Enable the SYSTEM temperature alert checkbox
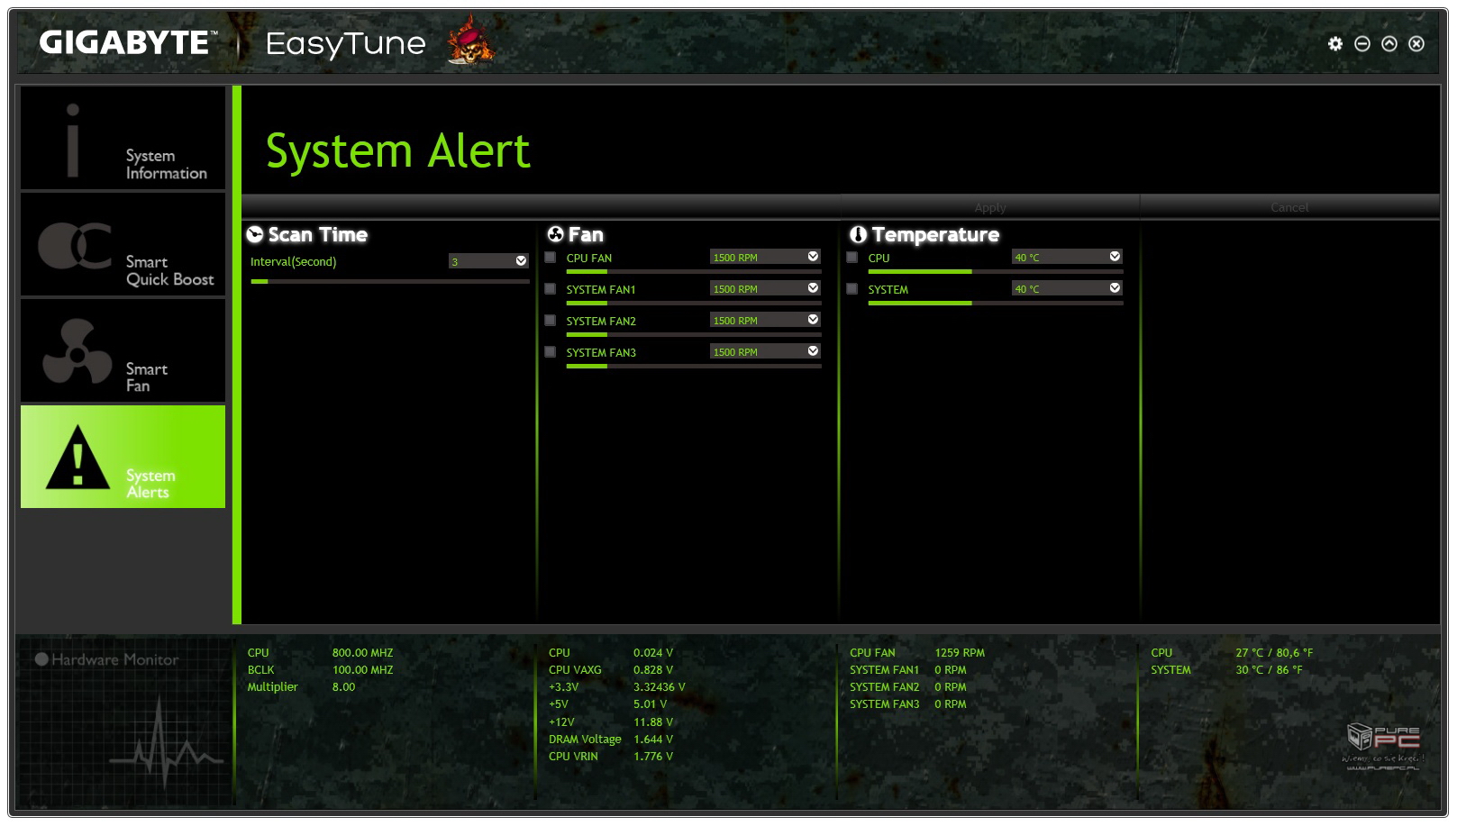 [851, 289]
